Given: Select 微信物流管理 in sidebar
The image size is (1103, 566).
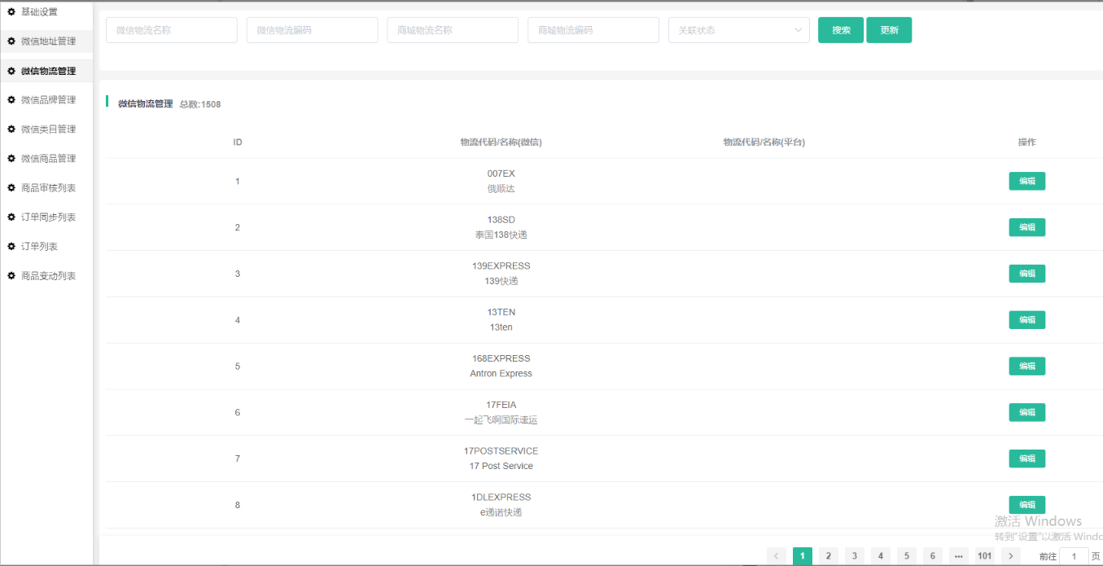Looking at the screenshot, I should click(x=48, y=71).
